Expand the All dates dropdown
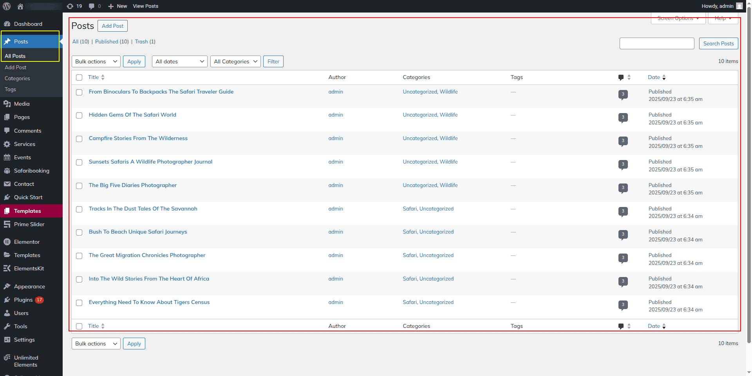Image resolution: width=752 pixels, height=376 pixels. click(x=179, y=61)
